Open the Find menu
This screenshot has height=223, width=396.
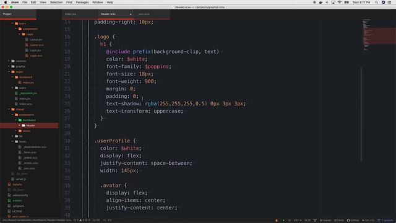tap(69, 2)
